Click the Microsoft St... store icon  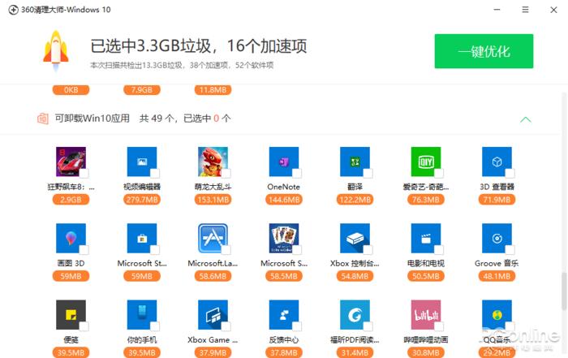pos(142,238)
